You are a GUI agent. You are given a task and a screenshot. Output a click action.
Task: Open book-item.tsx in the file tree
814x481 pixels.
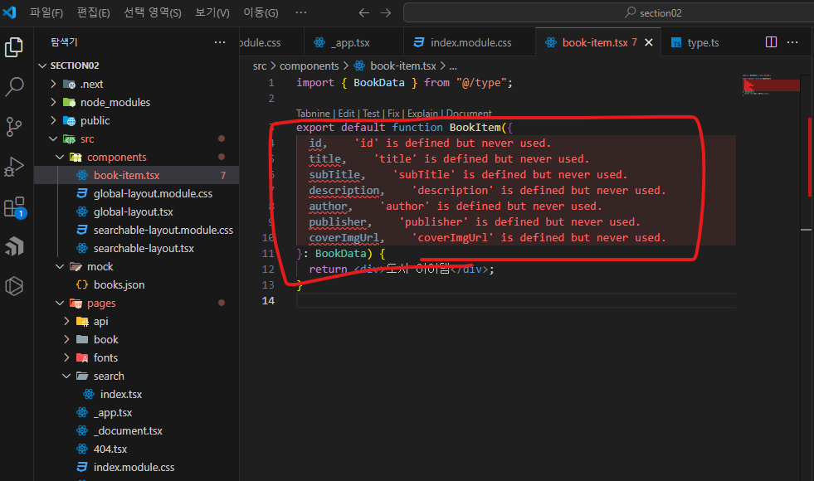pos(137,175)
